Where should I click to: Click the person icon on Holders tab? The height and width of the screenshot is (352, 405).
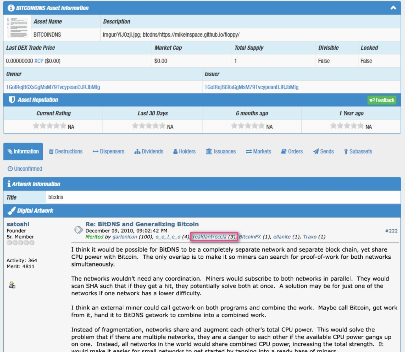pyautogui.click(x=175, y=151)
